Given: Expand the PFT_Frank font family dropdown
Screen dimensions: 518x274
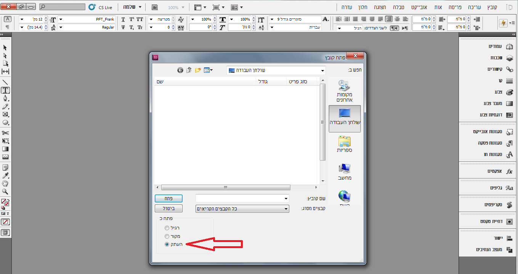Looking at the screenshot, I should [87, 19].
